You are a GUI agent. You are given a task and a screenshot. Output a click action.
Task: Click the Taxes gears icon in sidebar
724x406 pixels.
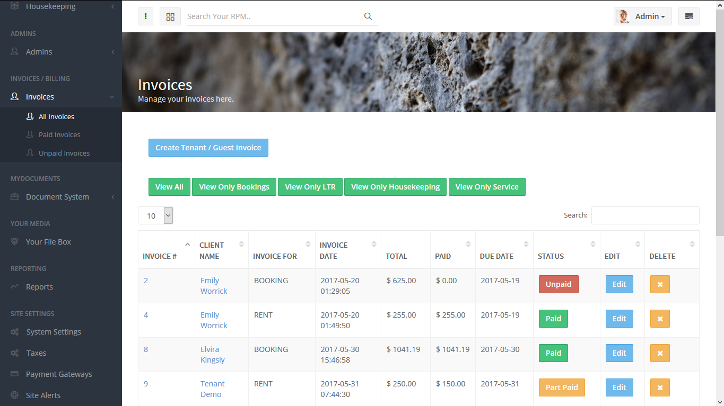pyautogui.click(x=15, y=353)
